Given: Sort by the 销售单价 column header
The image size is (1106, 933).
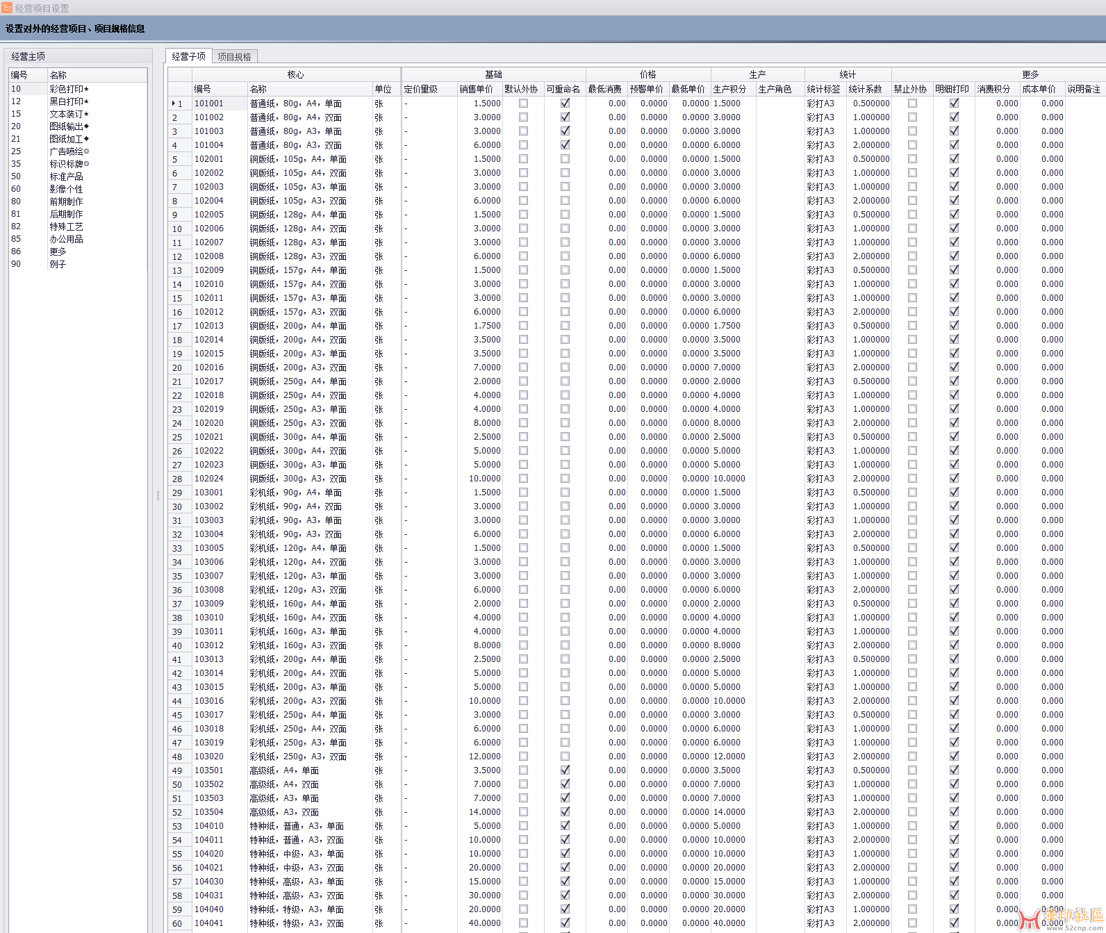Looking at the screenshot, I should coord(476,89).
